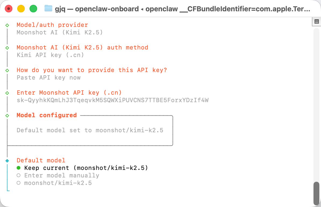Click the 'Kimi API key (.cn)' answer line

pyautogui.click(x=50, y=55)
